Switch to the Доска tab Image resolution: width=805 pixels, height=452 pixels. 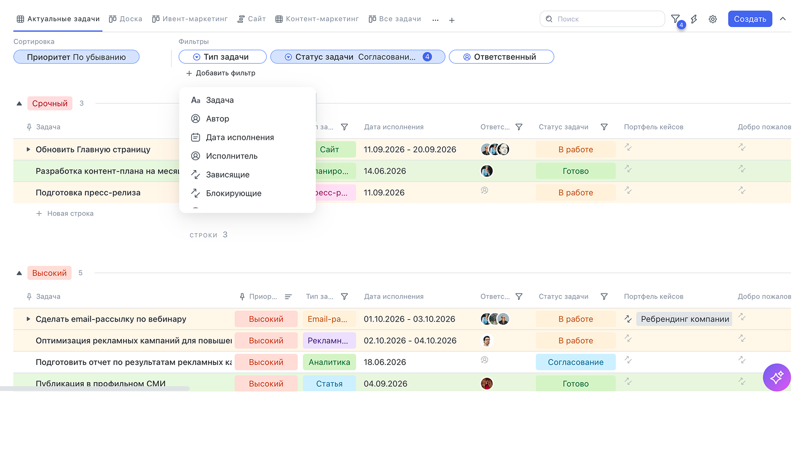(126, 19)
